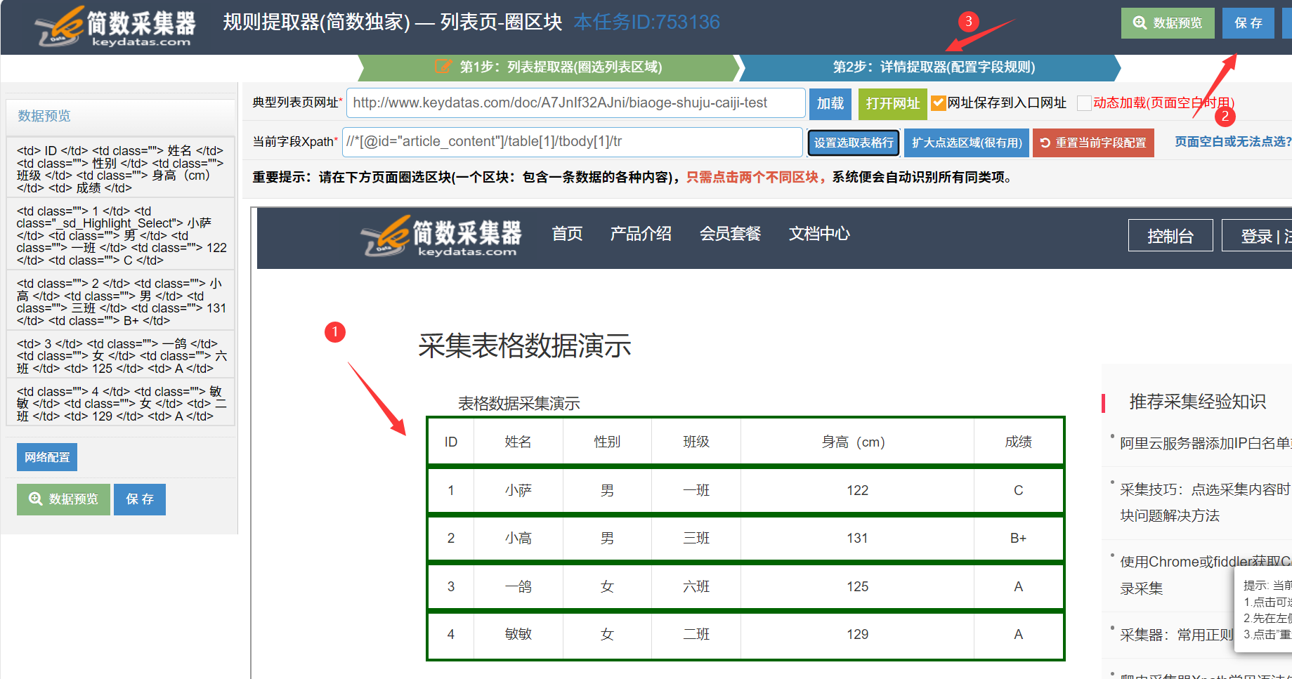Click the magnifier icon on top 数据预览 button
Viewport: 1292px width, 679px height.
tap(1140, 22)
